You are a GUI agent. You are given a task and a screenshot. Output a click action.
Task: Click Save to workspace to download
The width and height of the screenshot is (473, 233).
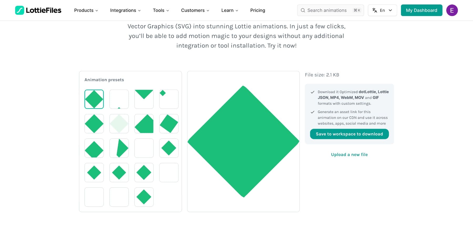349,134
